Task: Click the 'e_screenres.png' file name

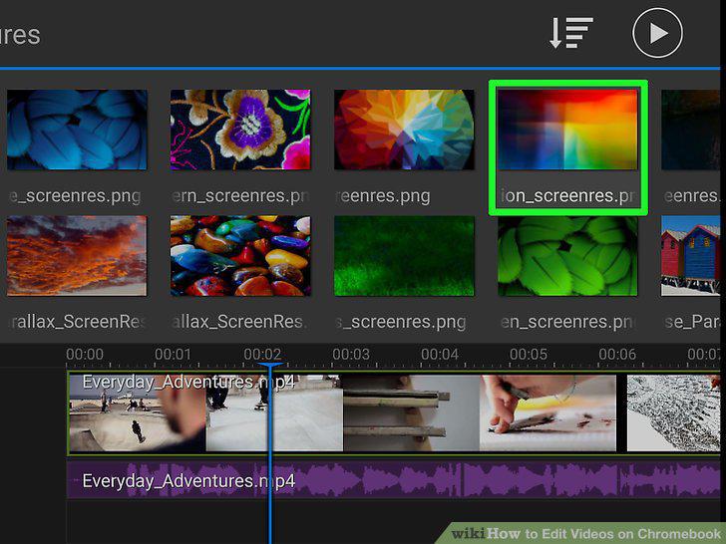Action: pos(76,196)
